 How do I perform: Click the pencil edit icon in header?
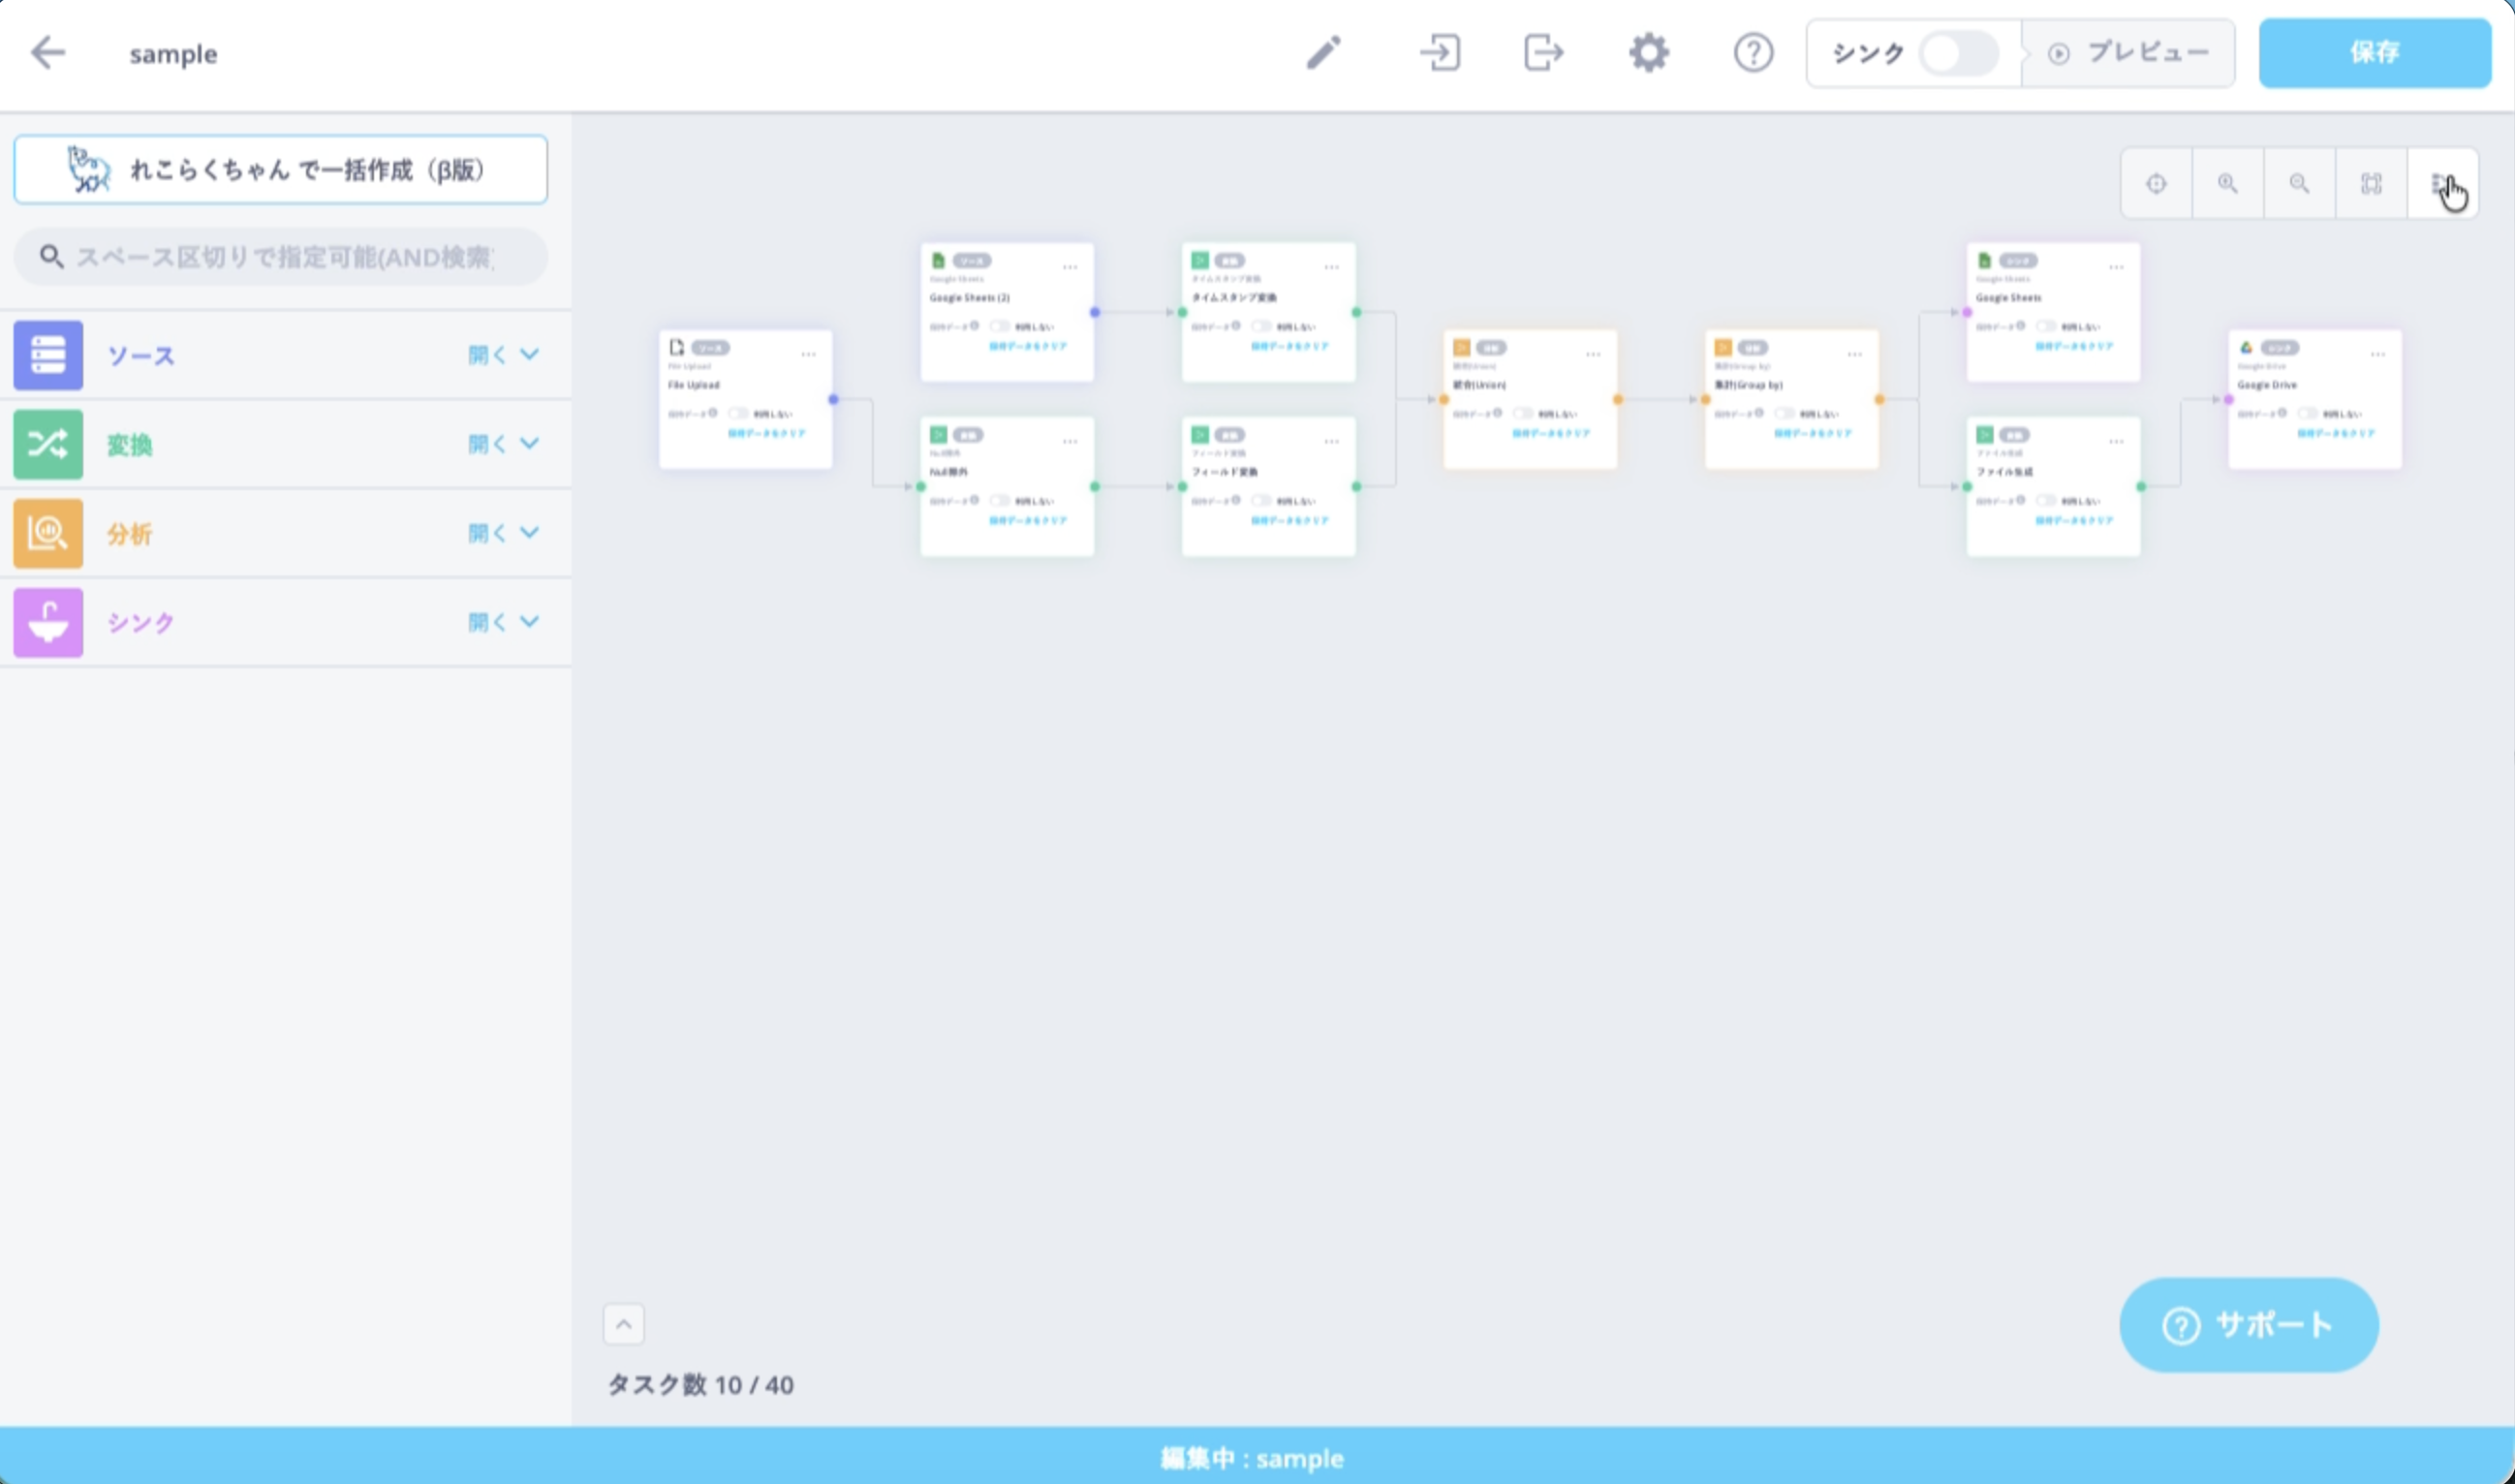point(1324,52)
